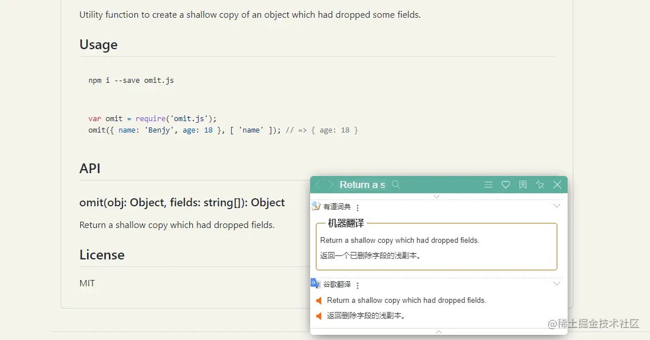Go forward using the right arrow in popup
The height and width of the screenshot is (340, 650).
331,185
